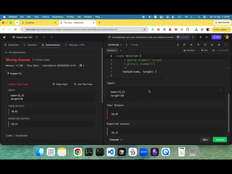232x174 pixels.
Task: Open the Discuss (328) tab
Action: (x=75, y=45)
